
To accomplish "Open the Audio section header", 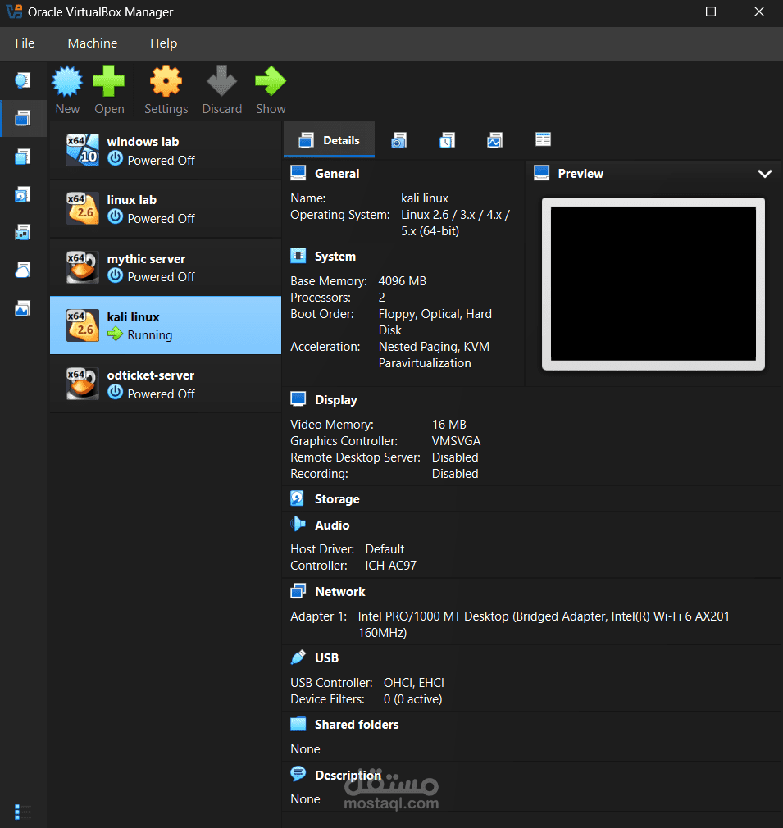I will 332,525.
